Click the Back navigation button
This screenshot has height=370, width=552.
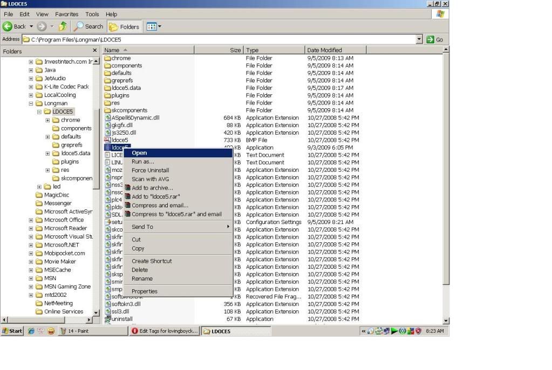point(14,26)
